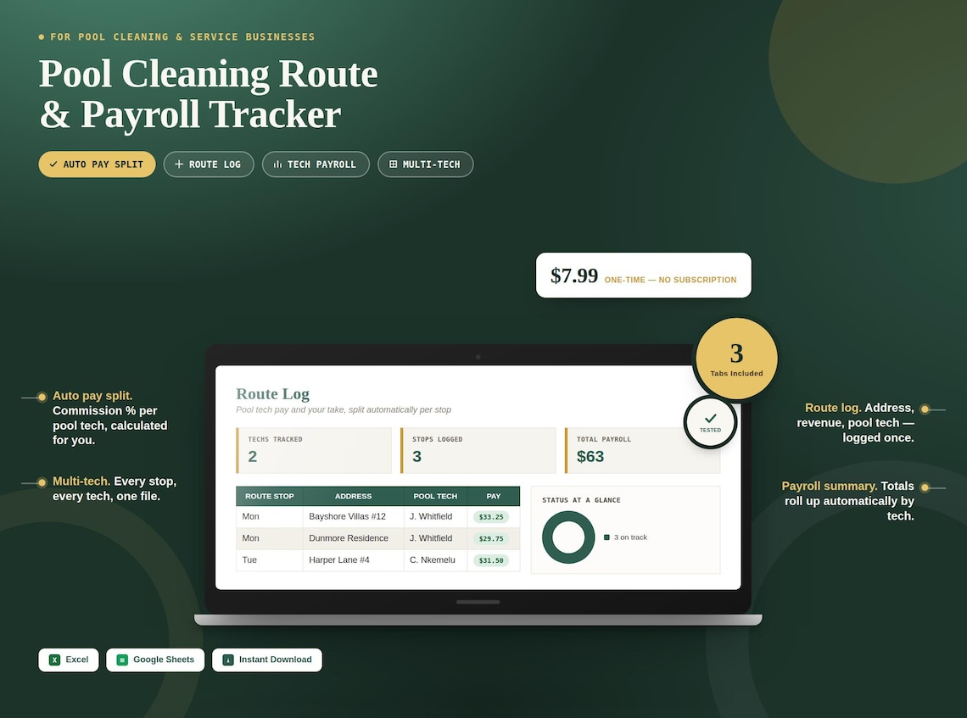Click the TECH PAYROLL pill

click(x=316, y=164)
